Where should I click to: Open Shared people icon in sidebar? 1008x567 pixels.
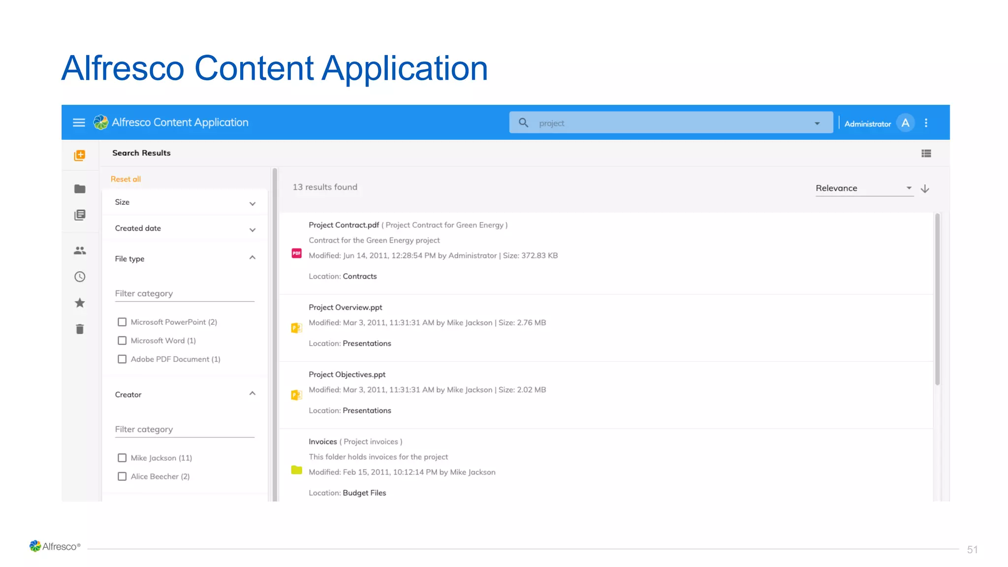coord(80,251)
